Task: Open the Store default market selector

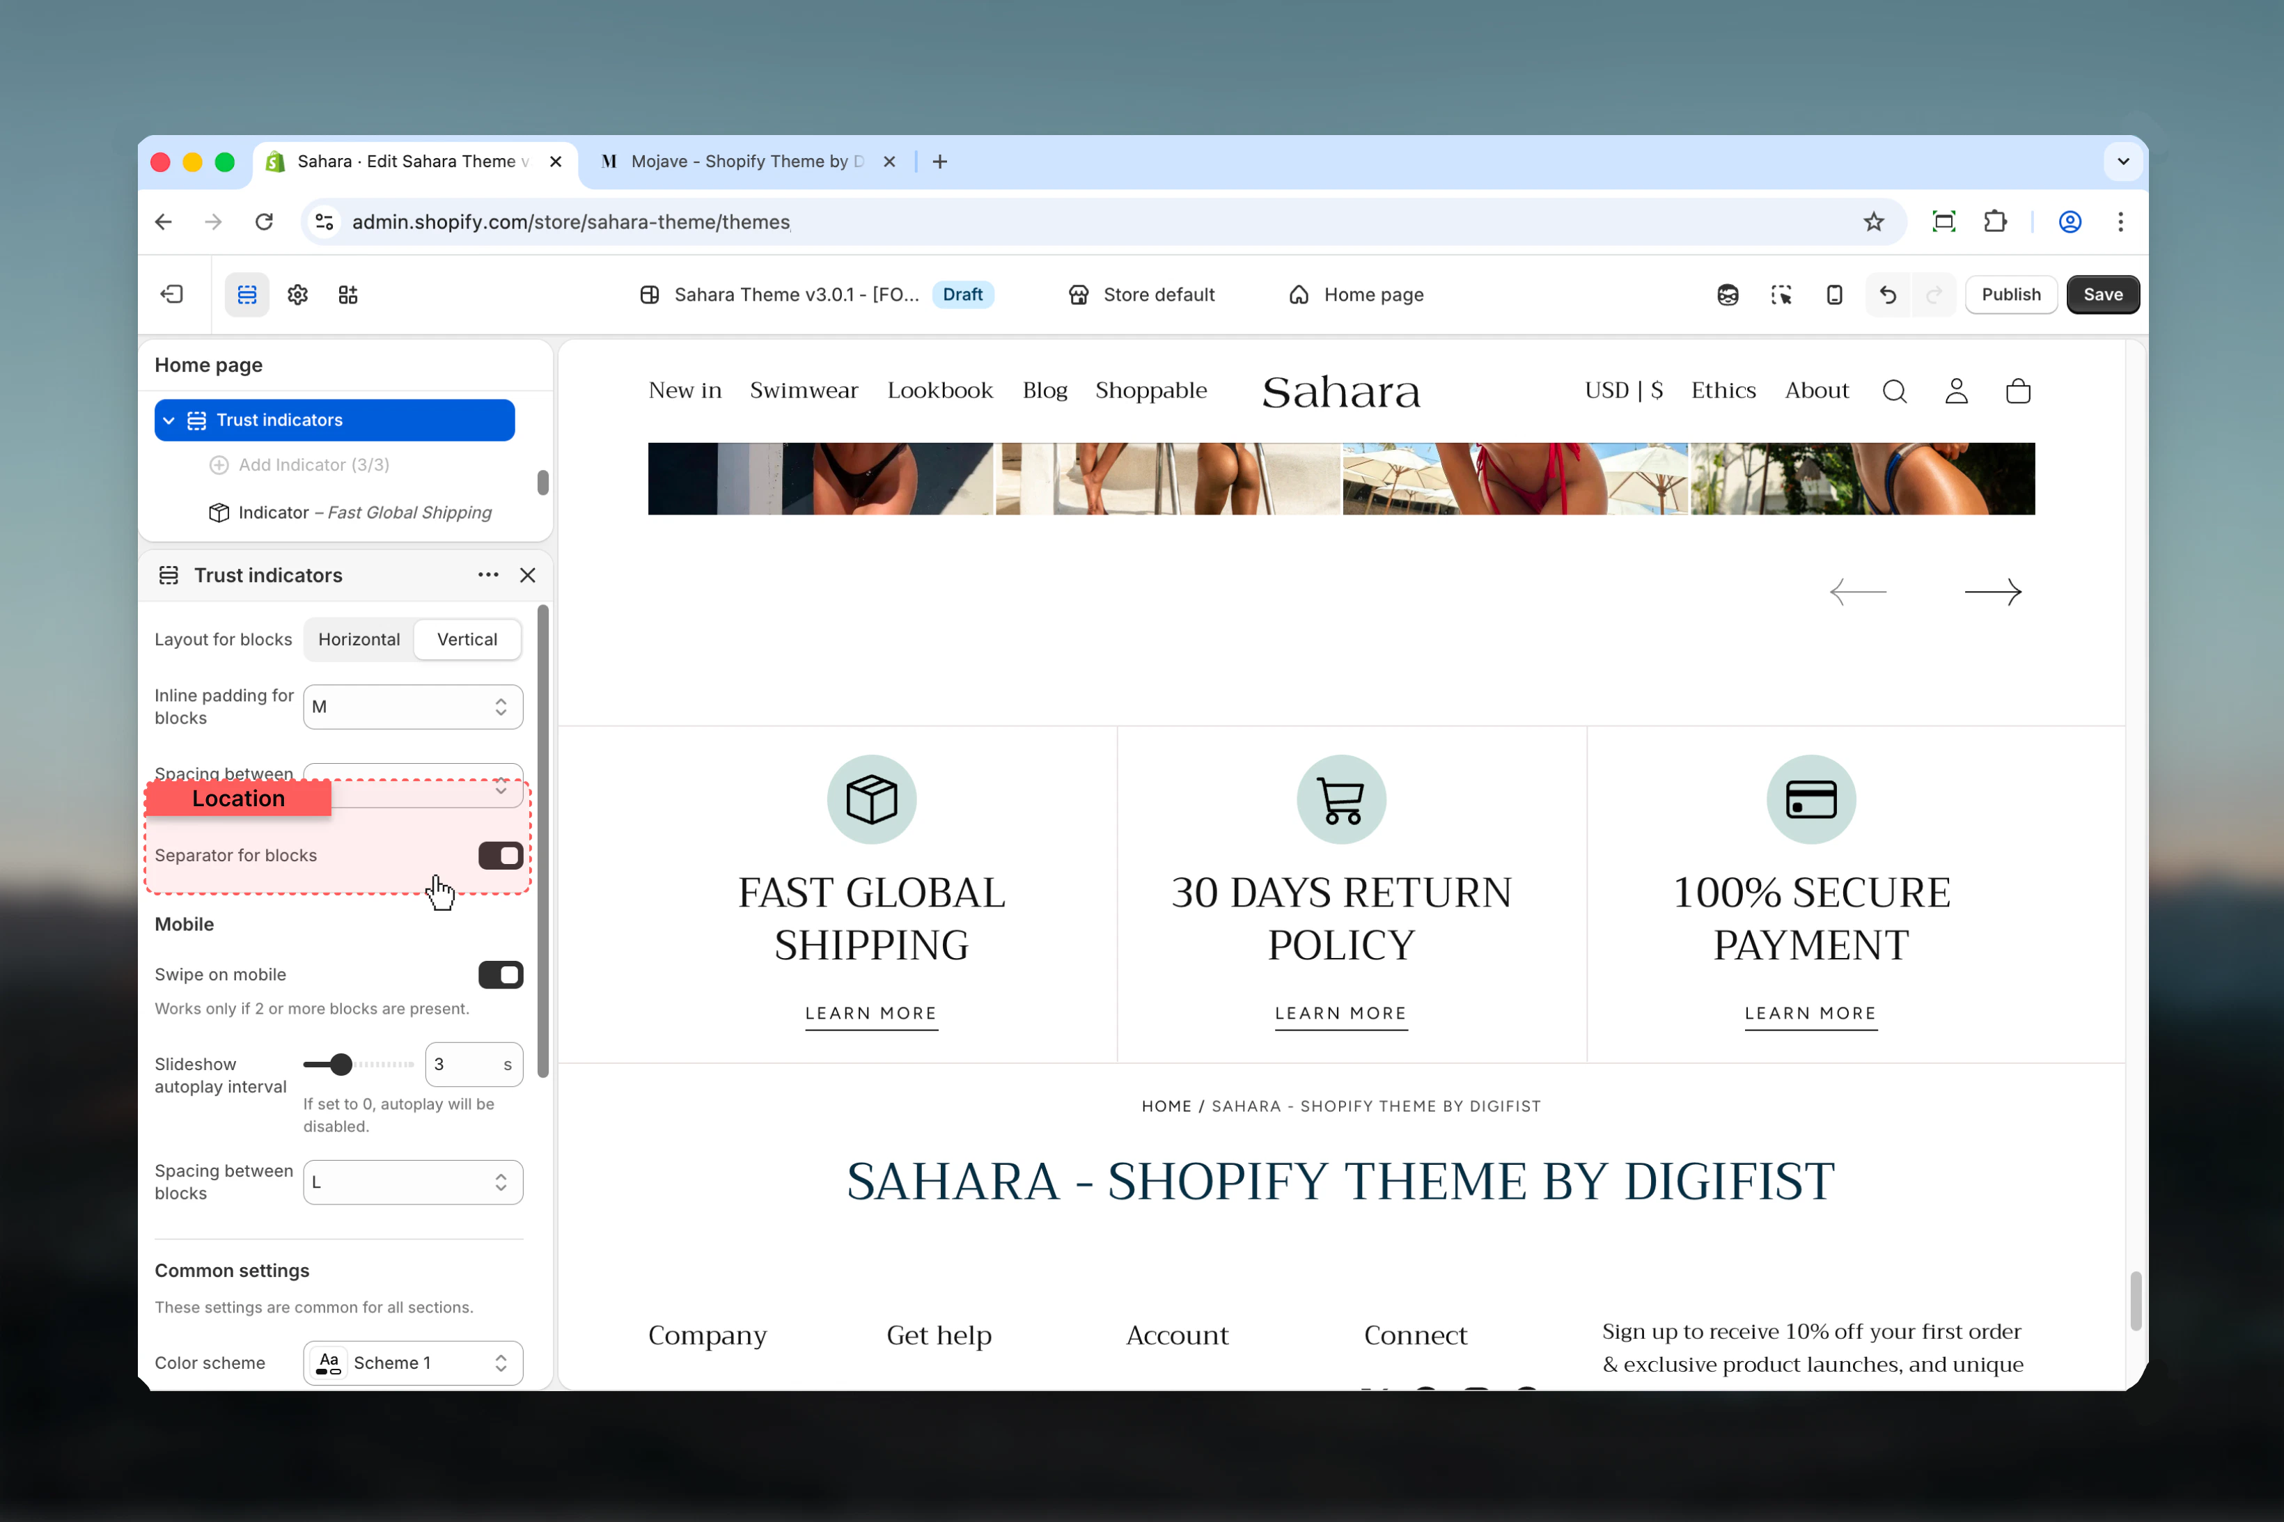Action: 1141,294
